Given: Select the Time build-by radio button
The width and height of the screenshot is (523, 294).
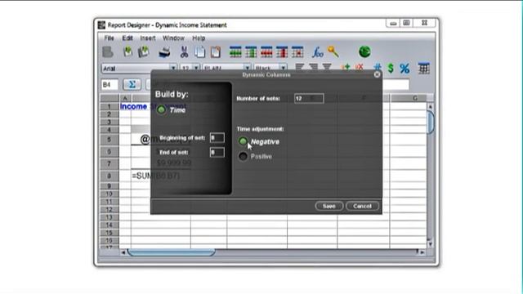Looking at the screenshot, I should pyautogui.click(x=161, y=109).
